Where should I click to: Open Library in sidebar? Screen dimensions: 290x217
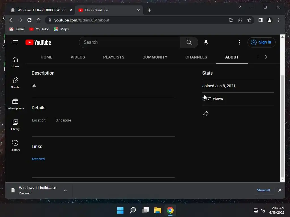click(15, 125)
